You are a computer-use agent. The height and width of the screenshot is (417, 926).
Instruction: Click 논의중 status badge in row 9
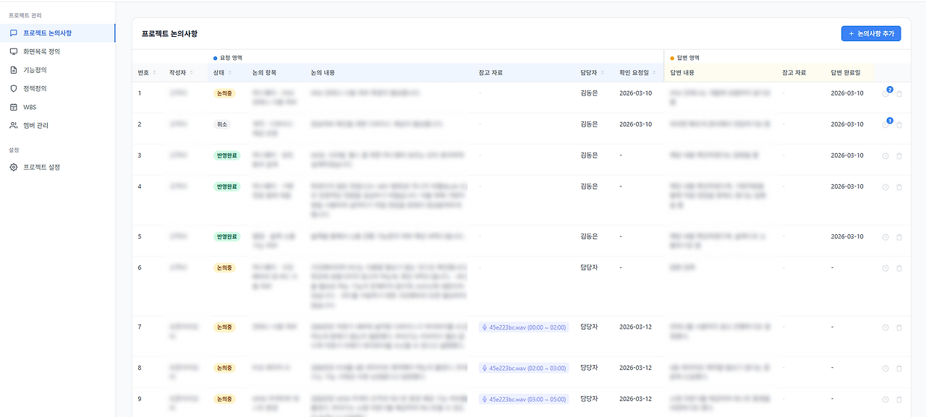pyautogui.click(x=224, y=399)
